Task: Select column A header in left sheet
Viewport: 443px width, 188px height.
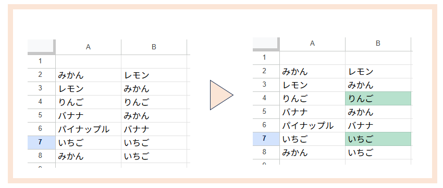Action: pyautogui.click(x=89, y=47)
